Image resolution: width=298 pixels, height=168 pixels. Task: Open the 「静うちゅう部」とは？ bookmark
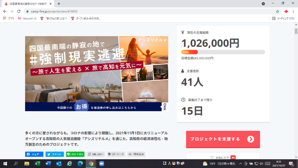(x=54, y=19)
